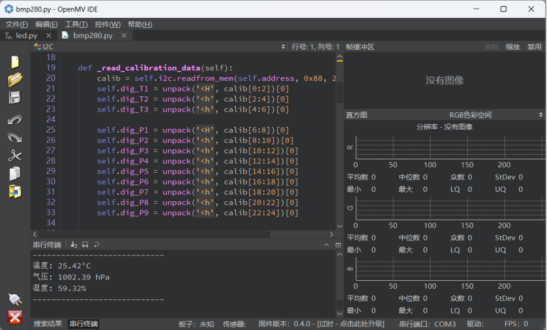Pop out the serial terminal pane
This screenshot has height=330, width=547.
click(338, 245)
